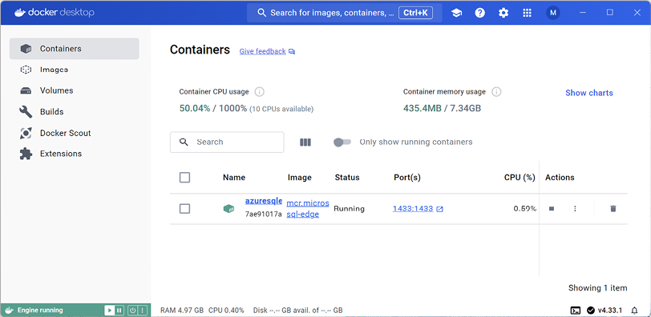651x317 pixels.
Task: Click the 0.59% CPU value
Action: 525,208
